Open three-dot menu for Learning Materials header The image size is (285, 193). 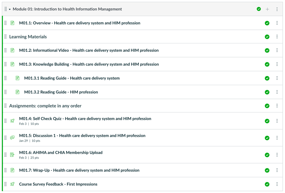[277, 37]
